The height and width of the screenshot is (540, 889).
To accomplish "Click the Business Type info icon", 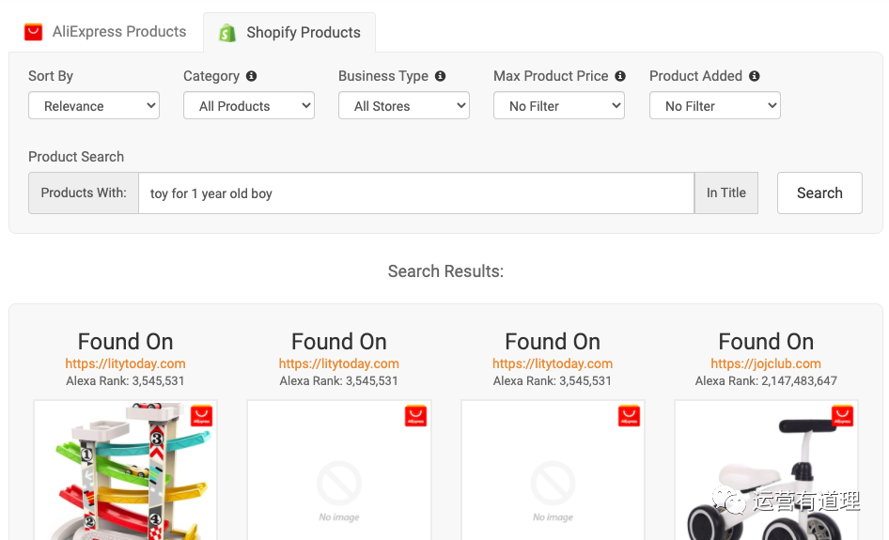I will tap(440, 76).
